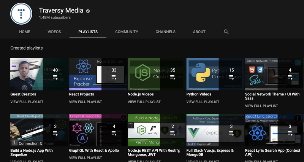Open Social Network Theme / UI With Sass title
304x162 pixels.
point(272,96)
